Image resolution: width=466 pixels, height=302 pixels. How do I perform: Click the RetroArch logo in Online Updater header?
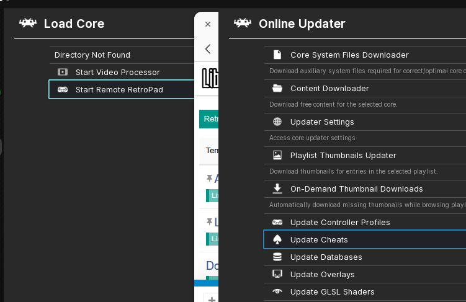(242, 24)
